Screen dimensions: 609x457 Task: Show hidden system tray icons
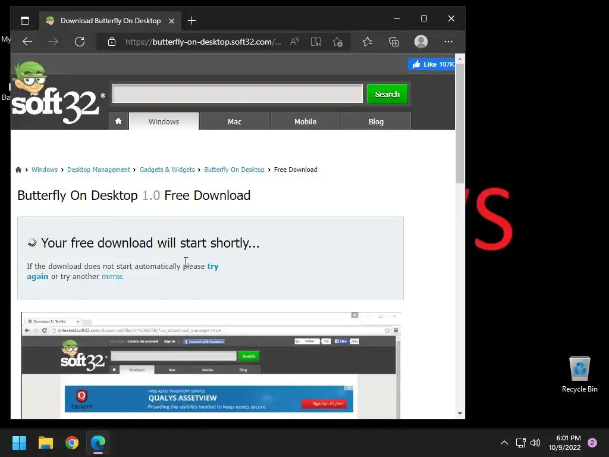504,443
